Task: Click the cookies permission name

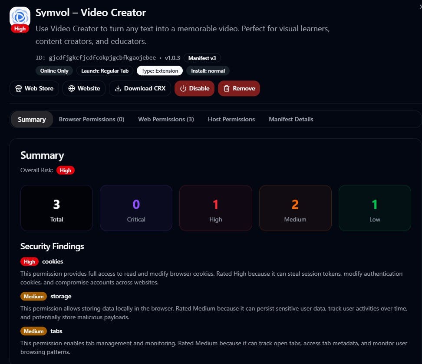Action: tap(53, 261)
